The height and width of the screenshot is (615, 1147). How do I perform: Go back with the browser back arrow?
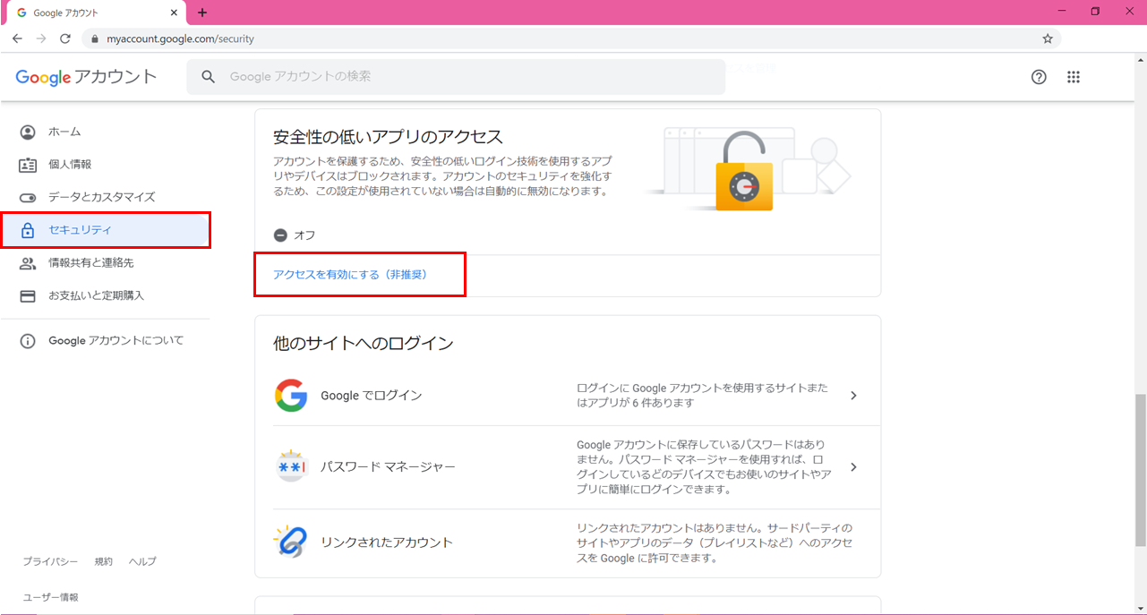coord(18,38)
